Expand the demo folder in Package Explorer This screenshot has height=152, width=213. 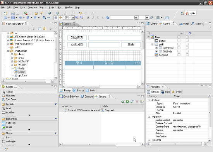[x=12, y=54]
